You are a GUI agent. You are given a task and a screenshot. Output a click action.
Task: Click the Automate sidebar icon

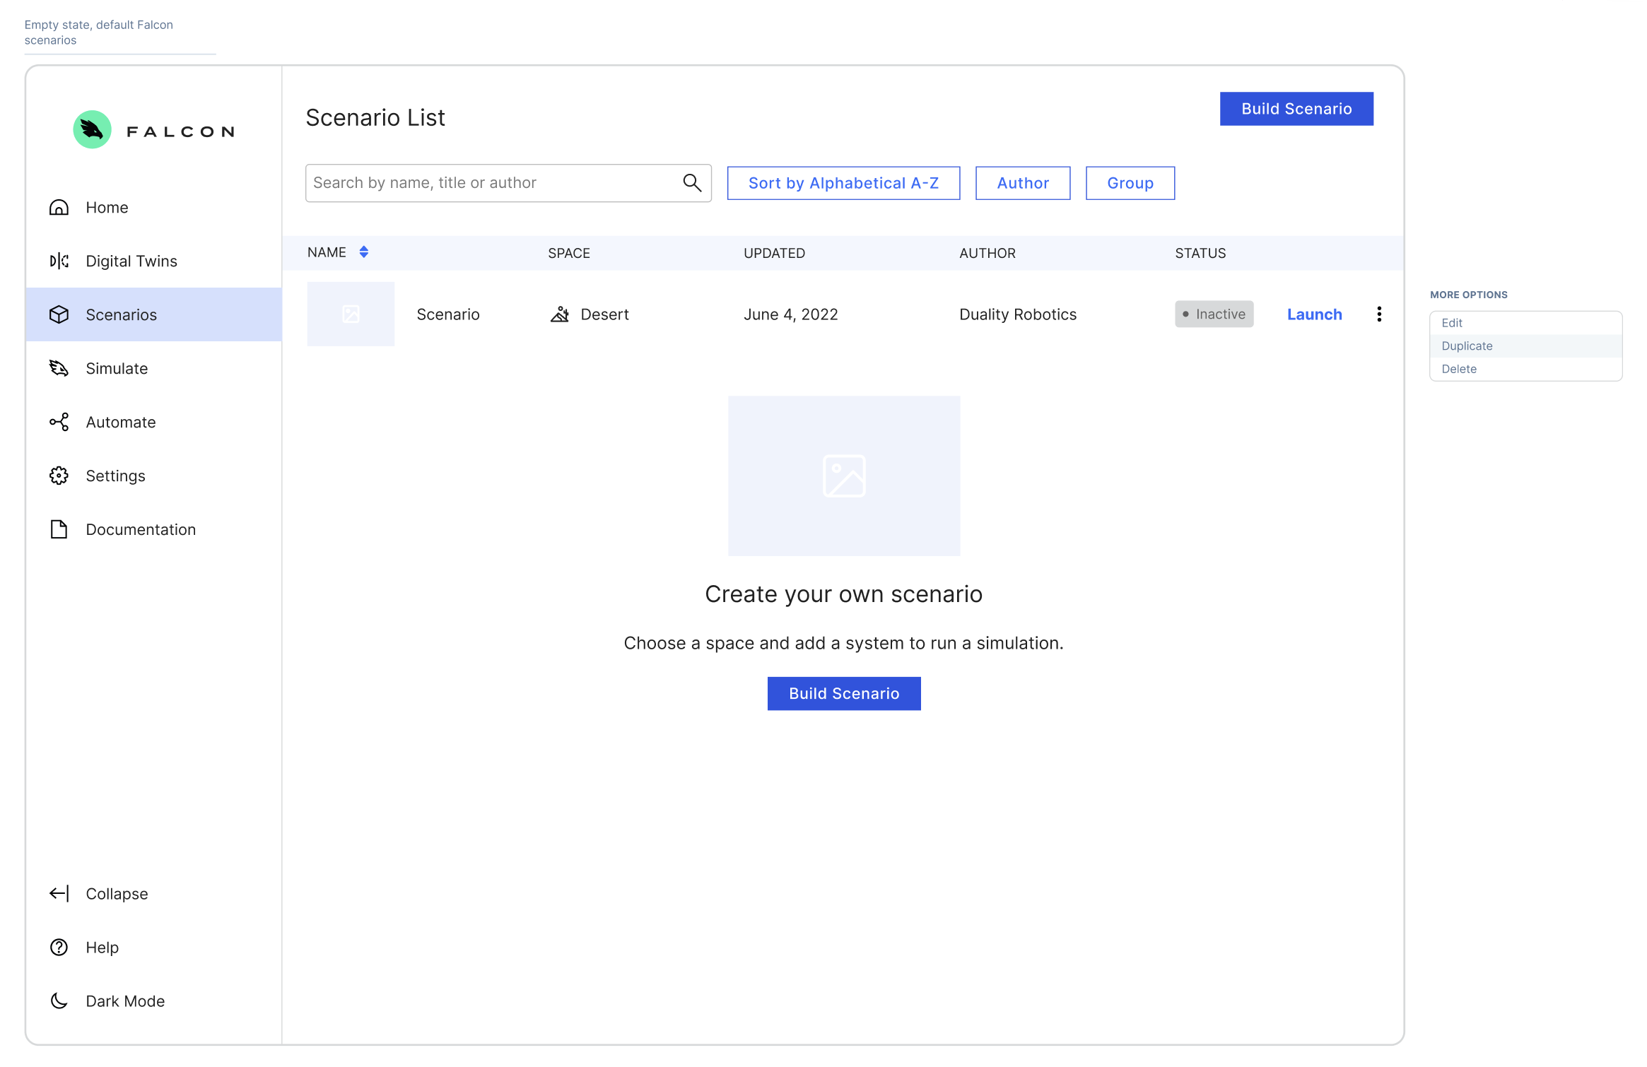pos(59,422)
